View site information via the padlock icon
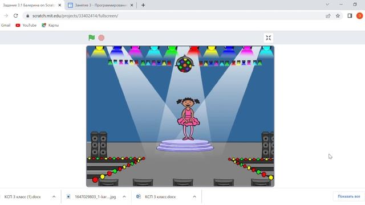365x205 pixels. [x=28, y=16]
